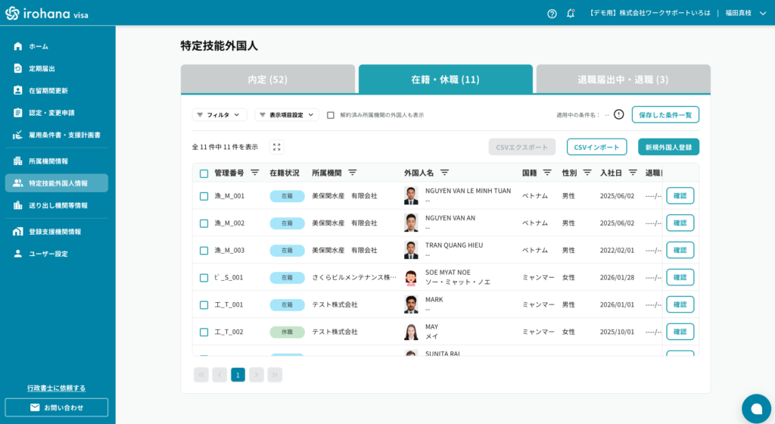Click filter icon on 外国人名 column
This screenshot has width=775, height=424.
444,173
